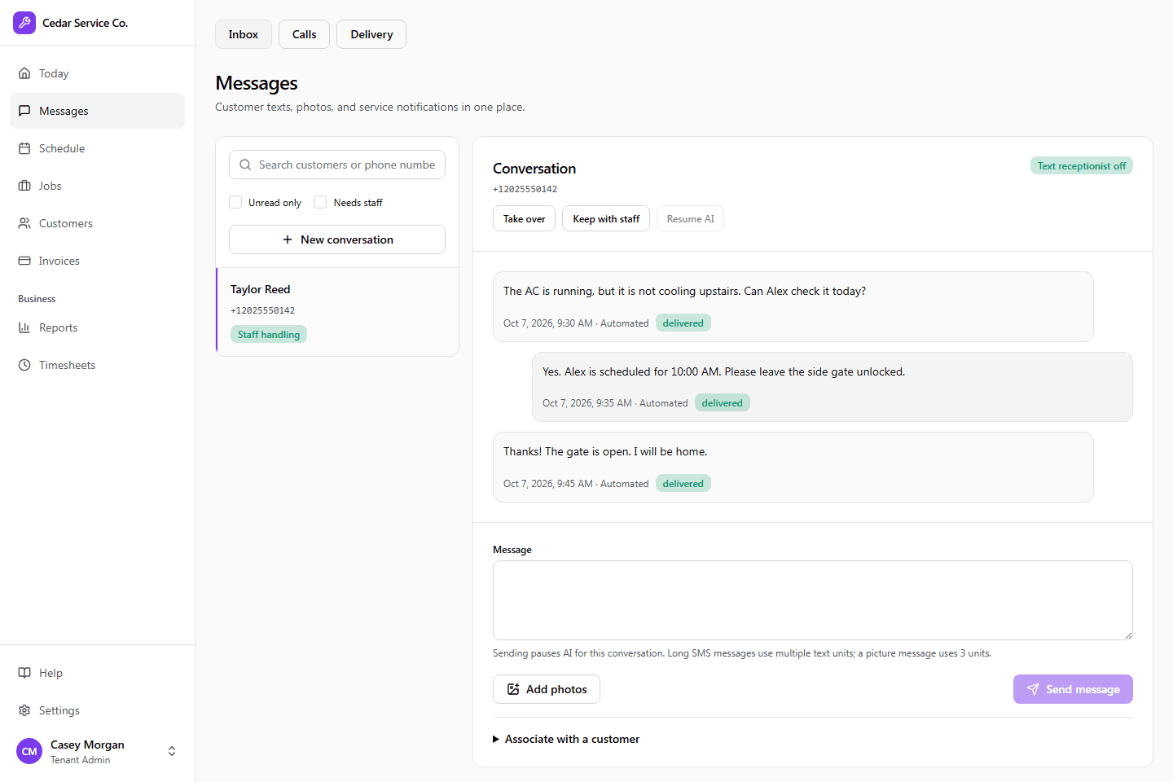The image size is (1173, 782).
Task: Click the Invoices card icon
Action: pyautogui.click(x=24, y=261)
